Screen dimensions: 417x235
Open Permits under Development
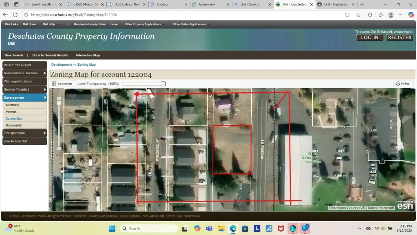point(11,112)
